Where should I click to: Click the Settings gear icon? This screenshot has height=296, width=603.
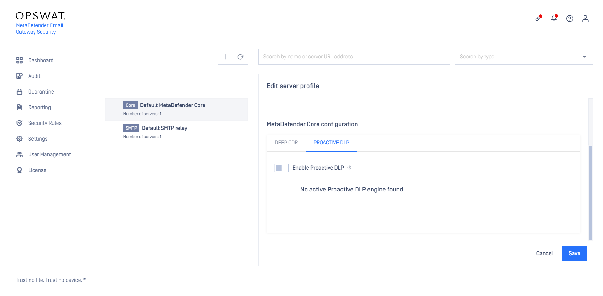coord(19,139)
